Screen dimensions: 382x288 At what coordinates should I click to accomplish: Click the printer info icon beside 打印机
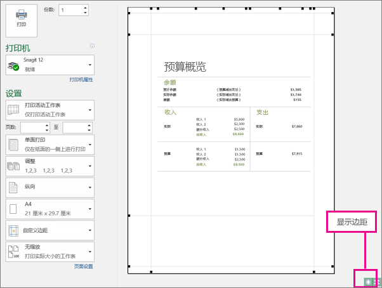coord(92,46)
